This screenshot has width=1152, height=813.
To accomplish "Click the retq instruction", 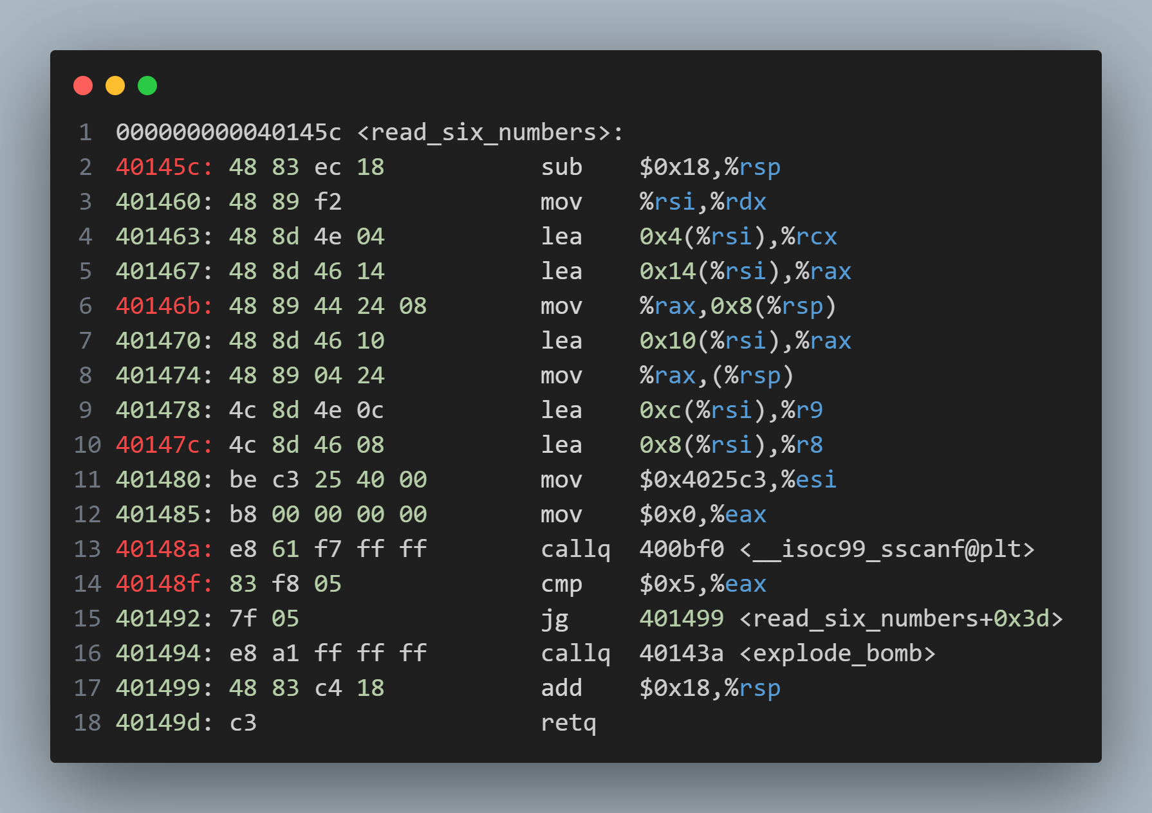I will (568, 723).
